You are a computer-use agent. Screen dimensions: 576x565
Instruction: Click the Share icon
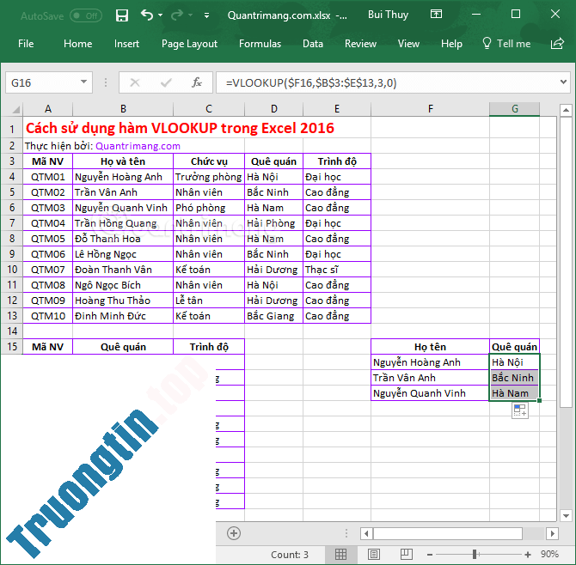point(557,43)
